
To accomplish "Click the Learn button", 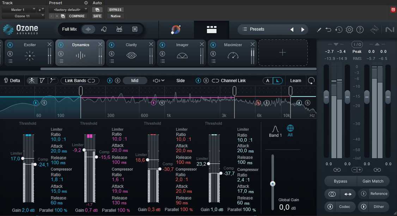I will click(x=295, y=81).
